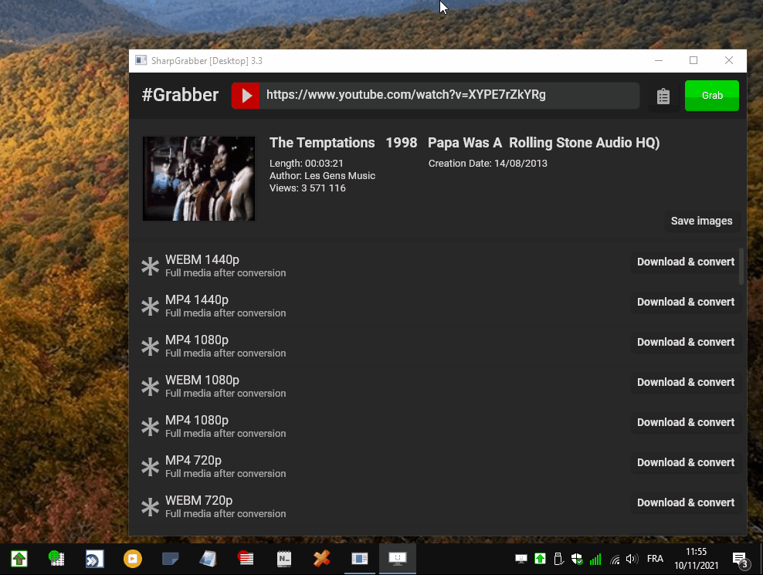
Task: Download & convert the MP4 1440p format
Action: click(686, 302)
